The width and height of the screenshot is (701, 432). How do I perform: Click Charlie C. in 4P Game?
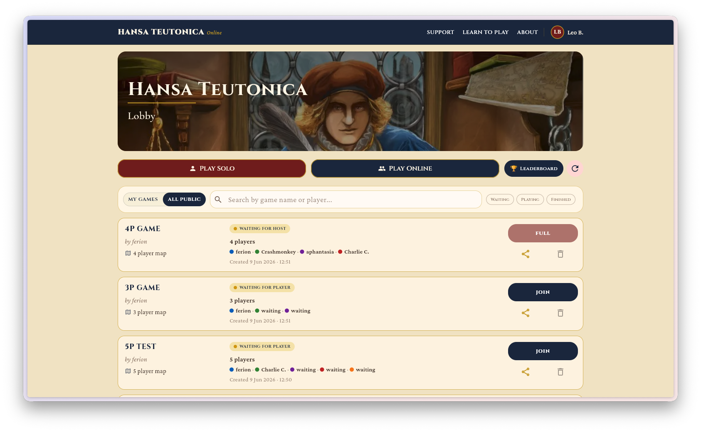coord(357,252)
